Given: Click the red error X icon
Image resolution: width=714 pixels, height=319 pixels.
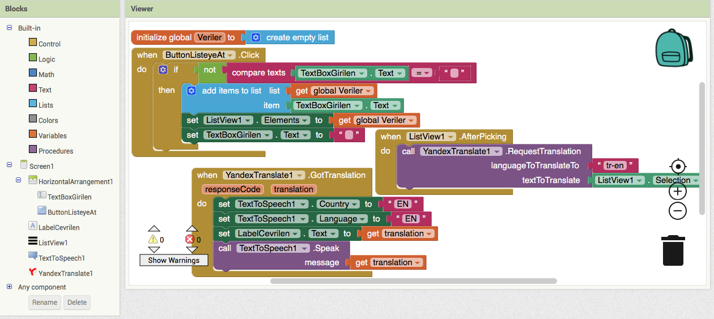Looking at the screenshot, I should (190, 240).
